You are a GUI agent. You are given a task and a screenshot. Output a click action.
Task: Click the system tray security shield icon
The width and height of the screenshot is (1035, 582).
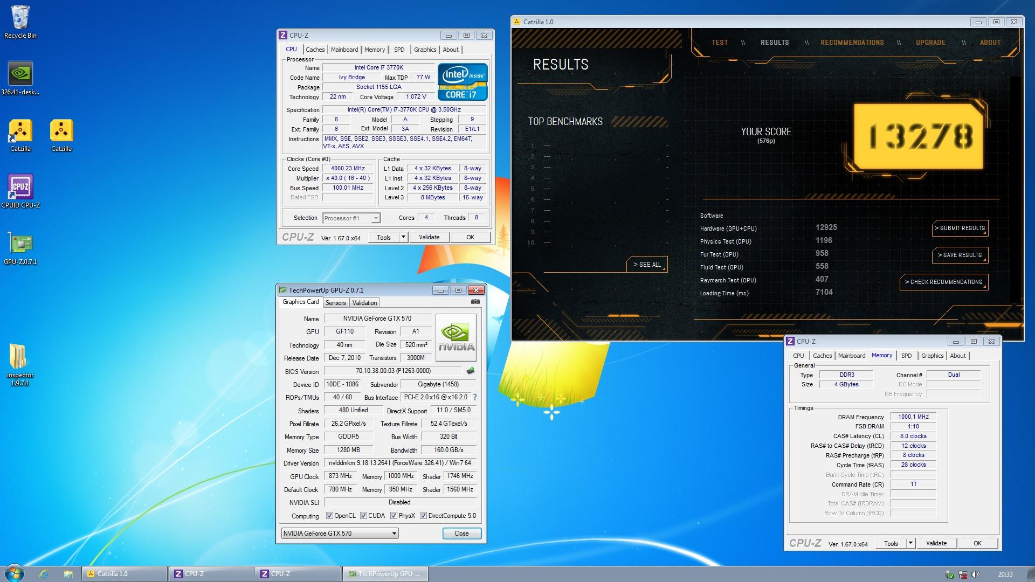tap(950, 574)
